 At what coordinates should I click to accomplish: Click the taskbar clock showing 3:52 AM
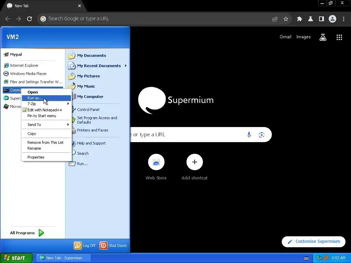[338, 258]
